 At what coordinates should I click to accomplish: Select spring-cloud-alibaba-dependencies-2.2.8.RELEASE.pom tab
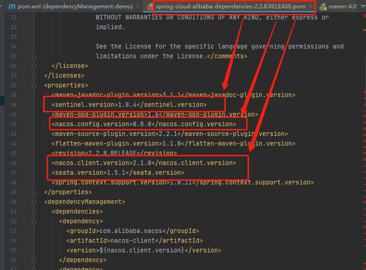coord(230,6)
